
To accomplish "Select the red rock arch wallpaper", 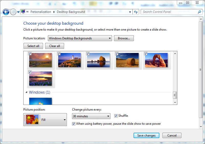I will [156, 60].
